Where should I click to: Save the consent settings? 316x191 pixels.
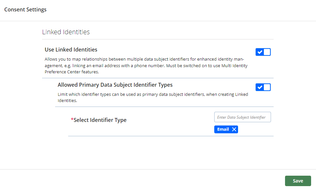[x=298, y=181]
